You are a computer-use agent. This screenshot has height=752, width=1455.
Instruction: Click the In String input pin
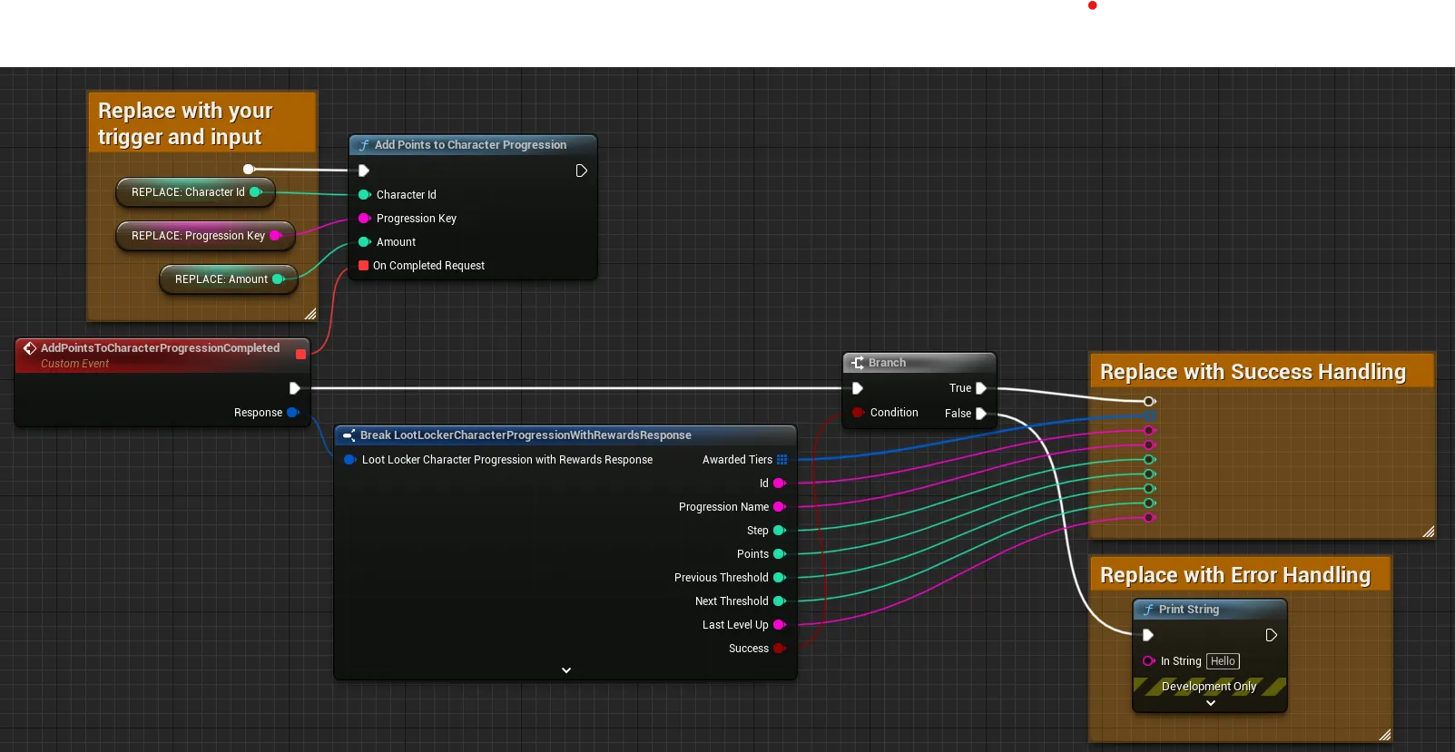[1148, 661]
